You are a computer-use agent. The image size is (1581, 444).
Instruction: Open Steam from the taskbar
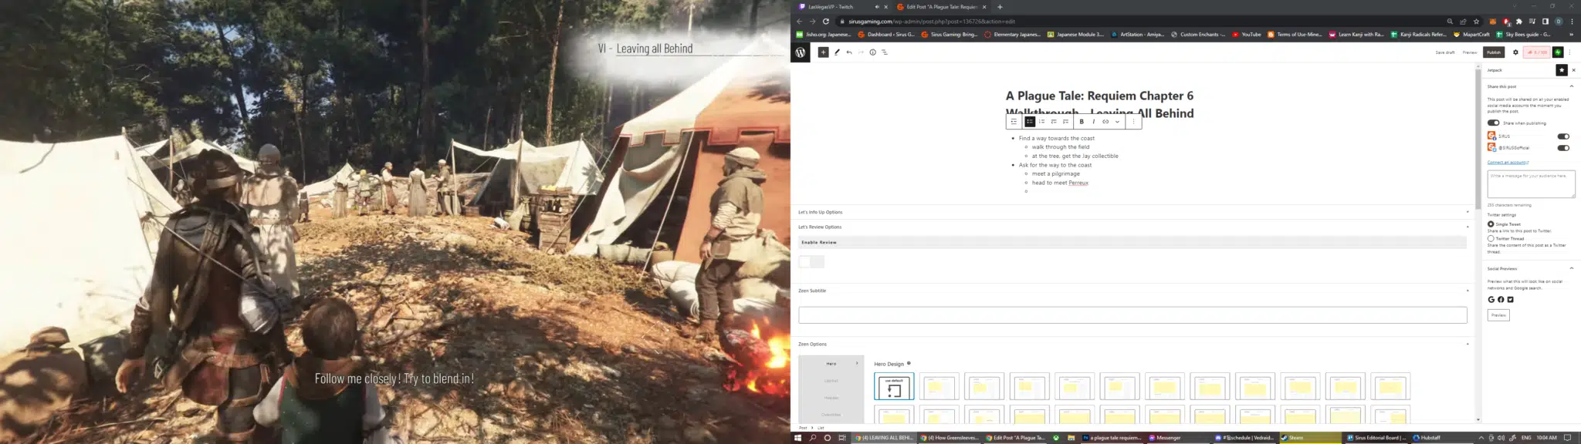(x=1309, y=438)
